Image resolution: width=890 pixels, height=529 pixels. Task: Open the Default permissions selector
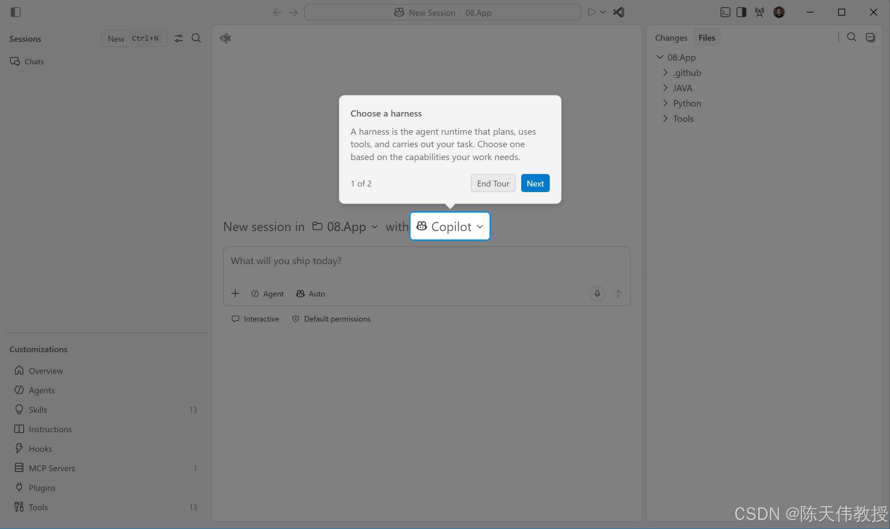[331, 319]
